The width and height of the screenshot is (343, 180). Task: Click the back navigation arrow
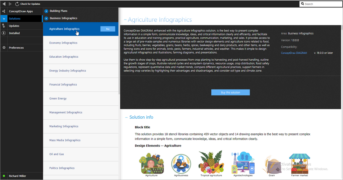point(4,4)
